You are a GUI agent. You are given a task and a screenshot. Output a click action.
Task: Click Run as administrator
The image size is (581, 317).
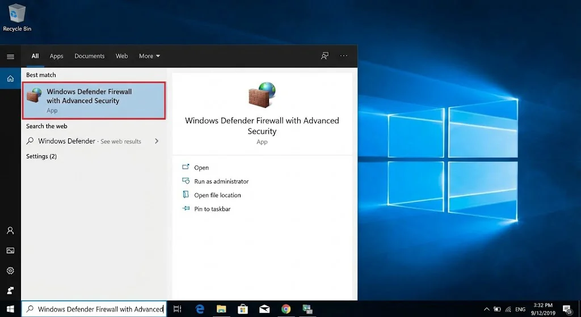(x=221, y=181)
